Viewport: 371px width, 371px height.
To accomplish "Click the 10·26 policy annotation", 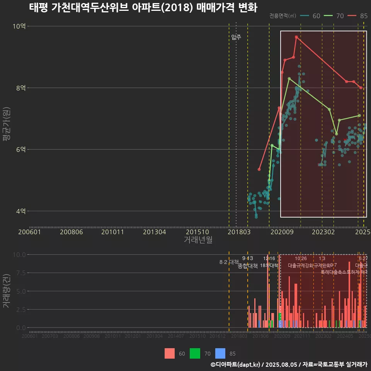I will [301, 259].
